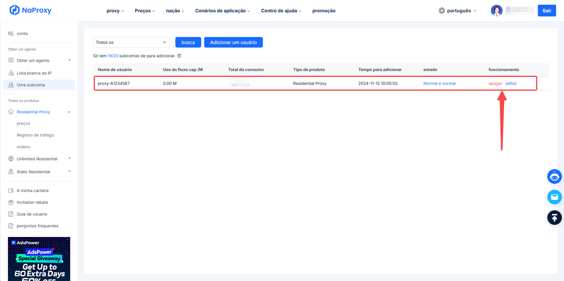
Task: Click the conta sidebar icon
Action: (x=11, y=33)
